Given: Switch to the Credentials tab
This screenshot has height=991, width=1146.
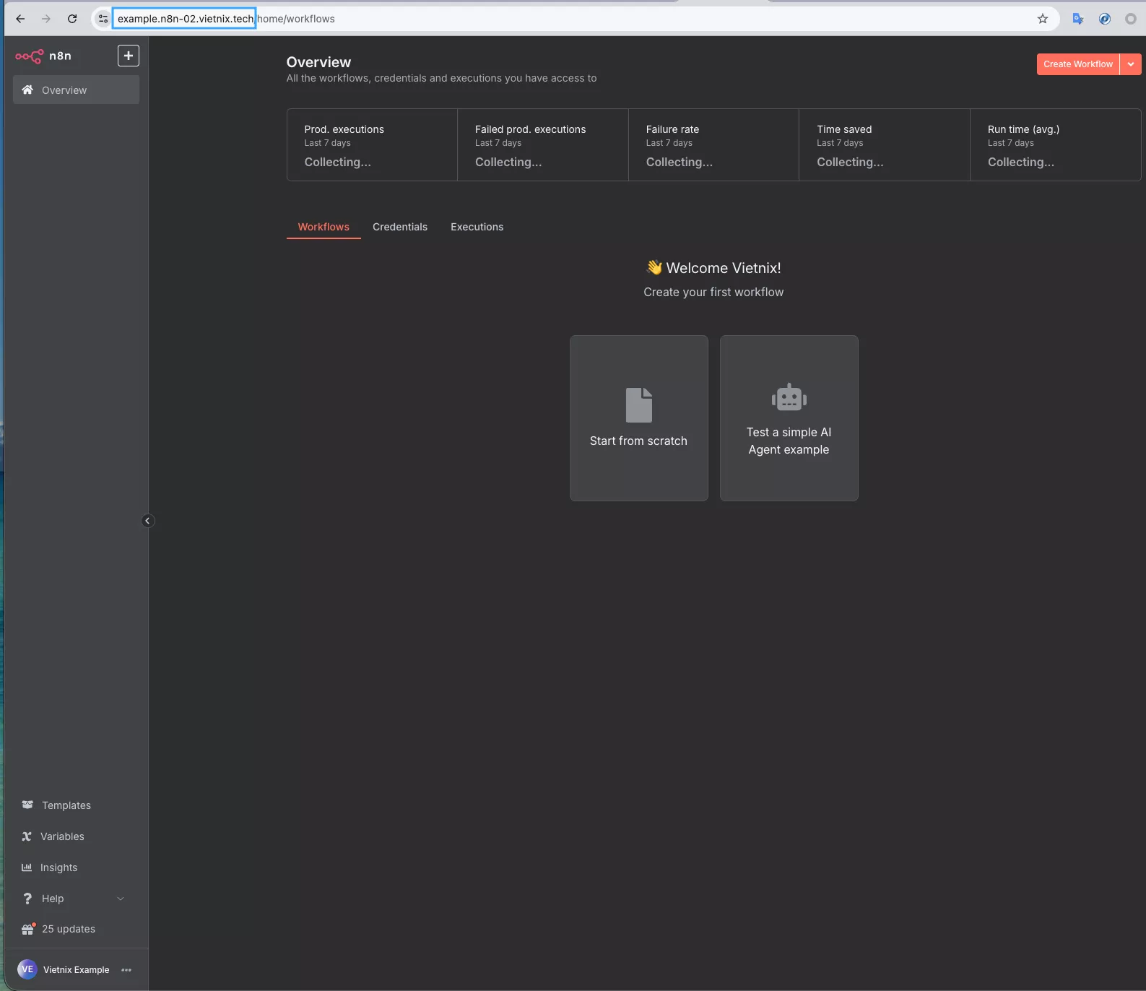Looking at the screenshot, I should coord(399,227).
